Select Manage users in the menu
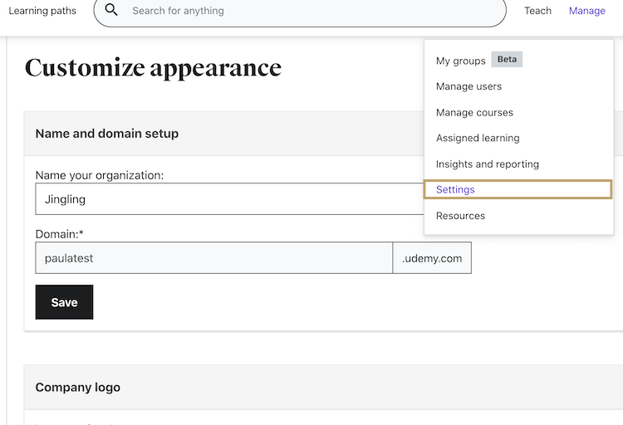 468,86
